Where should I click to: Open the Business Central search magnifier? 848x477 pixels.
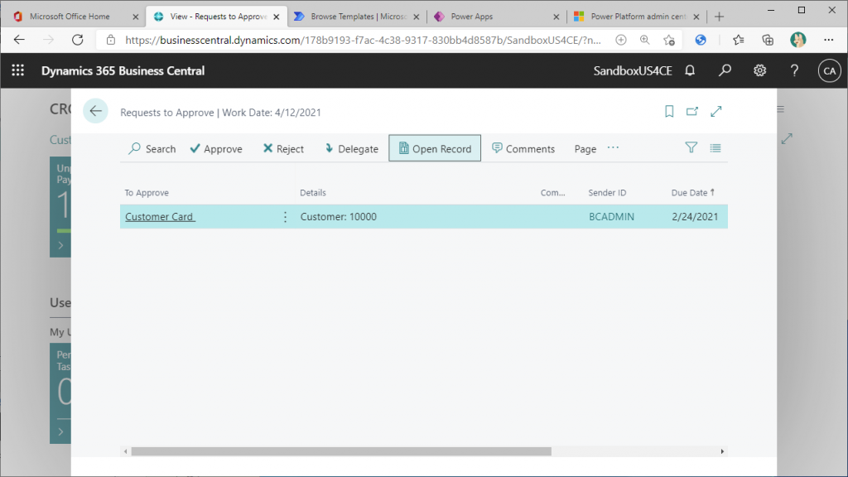pyautogui.click(x=725, y=70)
